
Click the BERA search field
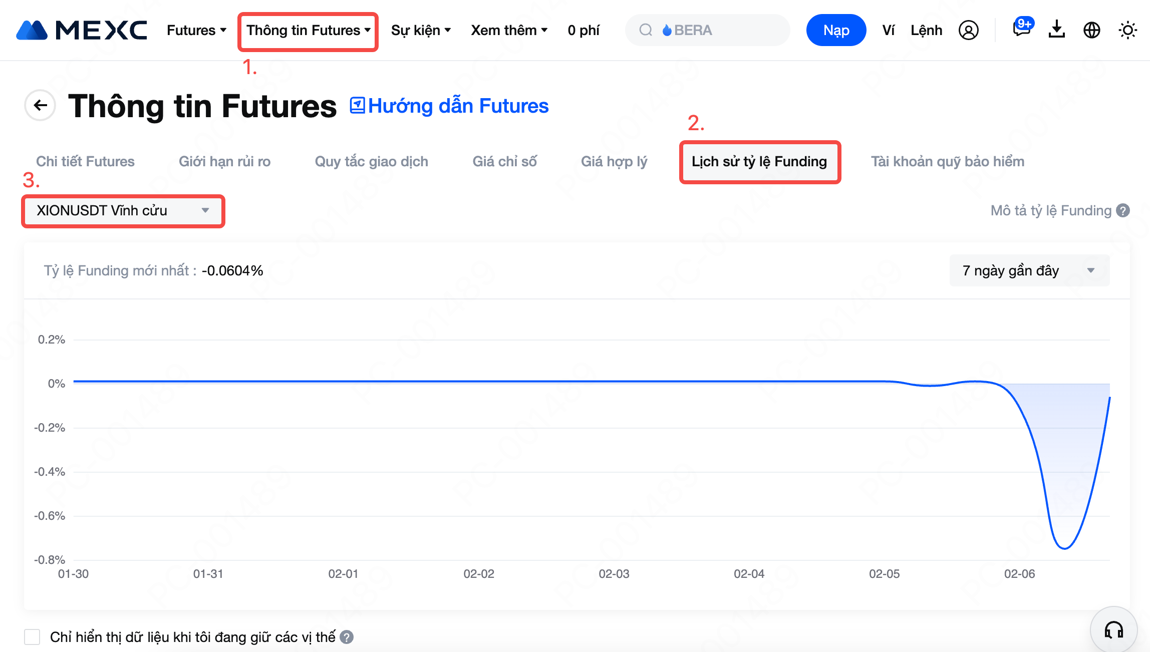(707, 30)
